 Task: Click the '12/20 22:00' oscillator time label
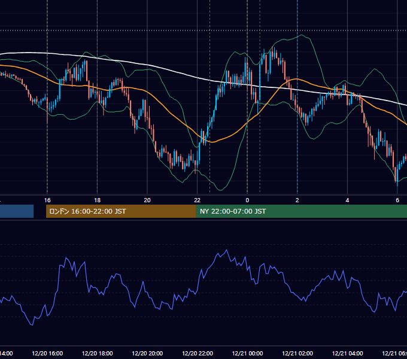[x=198, y=353]
